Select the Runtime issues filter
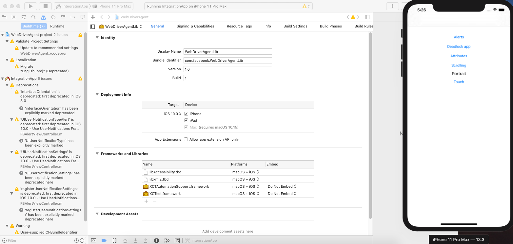The image size is (513, 244). click(57, 26)
